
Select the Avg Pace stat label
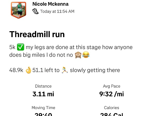click(112, 86)
